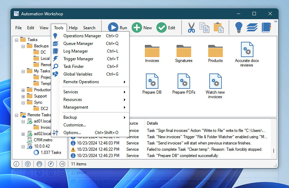Select the DC folder under Backups
The width and height of the screenshot is (289, 188).
(40, 52)
